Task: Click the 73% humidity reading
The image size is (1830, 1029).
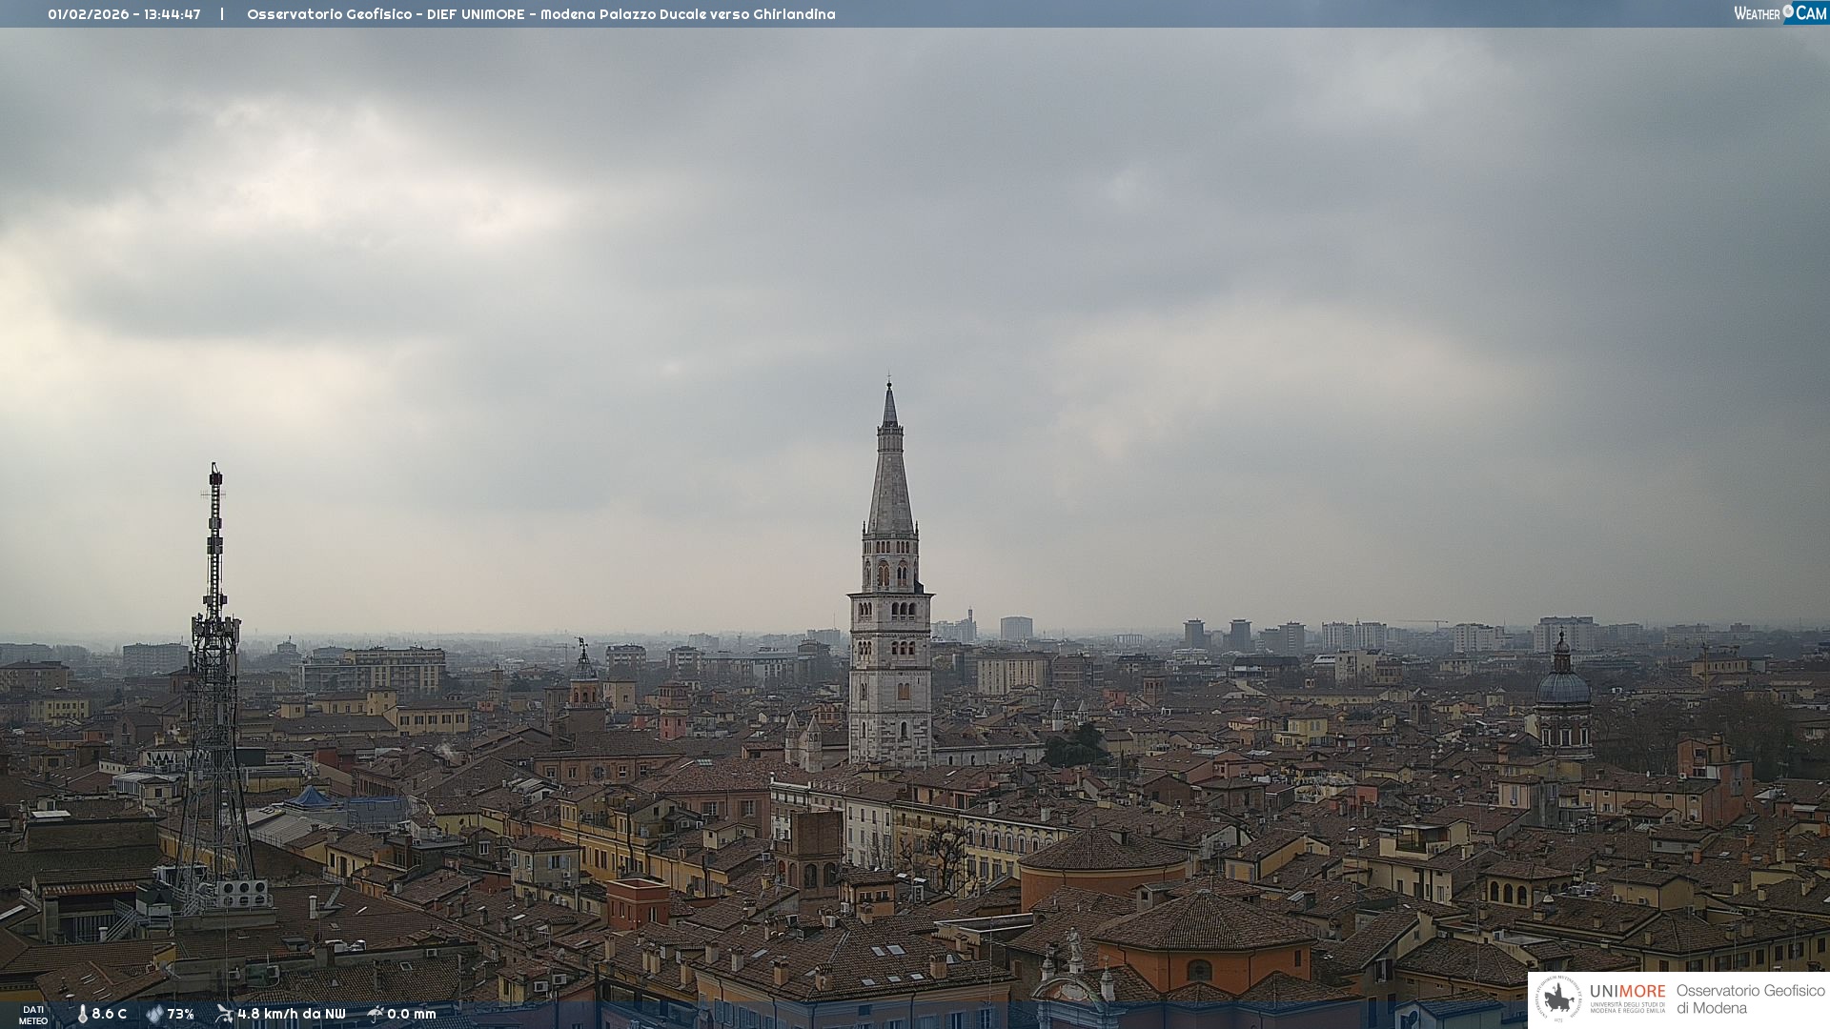Action: (x=180, y=1014)
